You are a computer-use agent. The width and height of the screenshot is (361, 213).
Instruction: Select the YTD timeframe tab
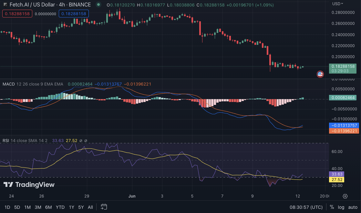(60, 207)
